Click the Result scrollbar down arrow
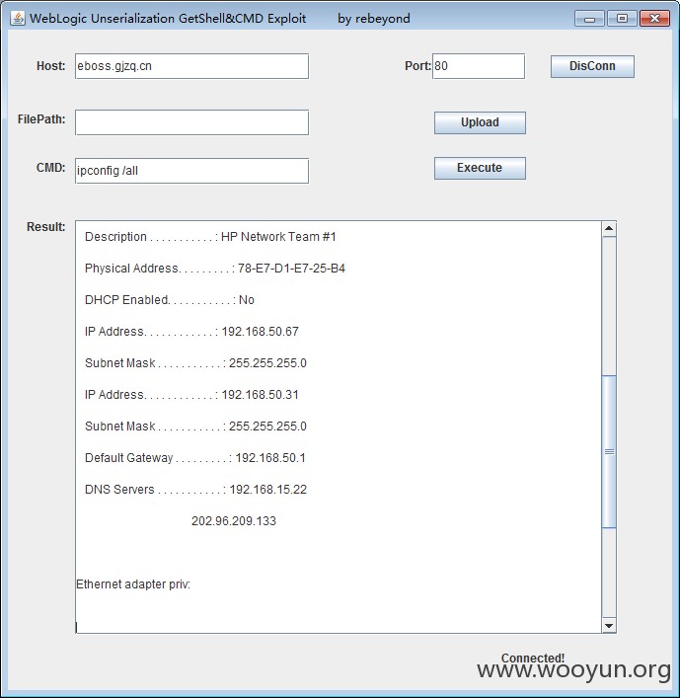 [609, 626]
